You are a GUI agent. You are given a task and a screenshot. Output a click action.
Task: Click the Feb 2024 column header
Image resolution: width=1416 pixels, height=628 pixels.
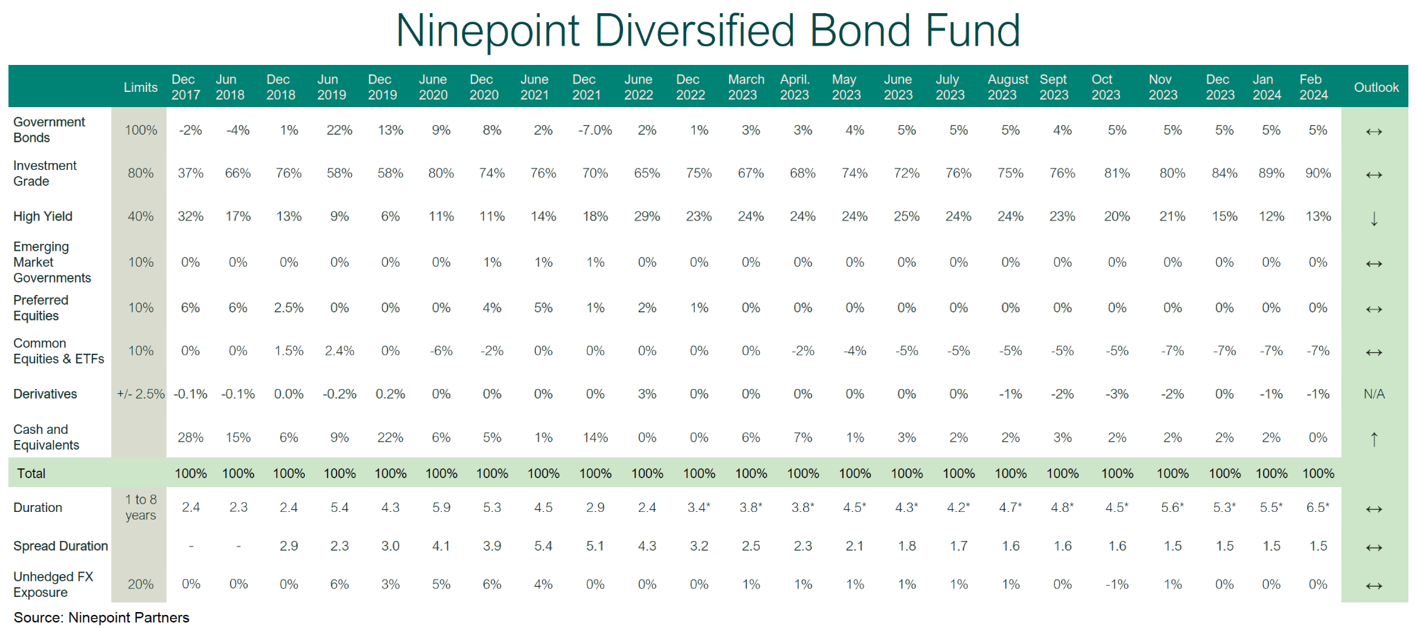pyautogui.click(x=1313, y=87)
